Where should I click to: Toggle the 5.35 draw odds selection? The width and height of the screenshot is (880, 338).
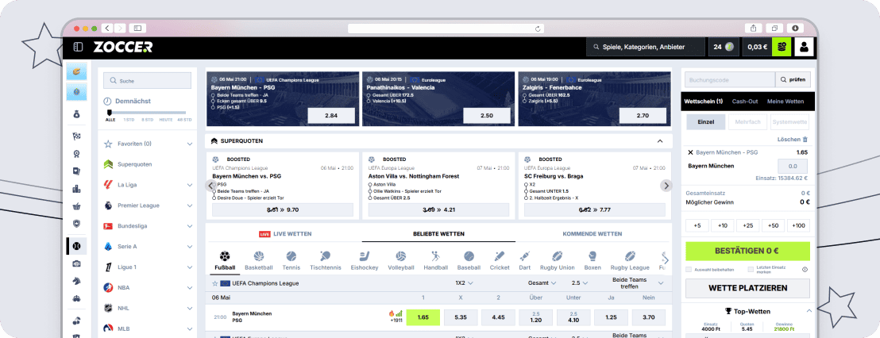[x=461, y=317]
